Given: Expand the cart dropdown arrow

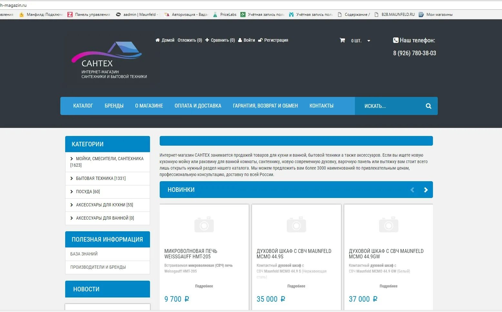Looking at the screenshot, I should [369, 41].
